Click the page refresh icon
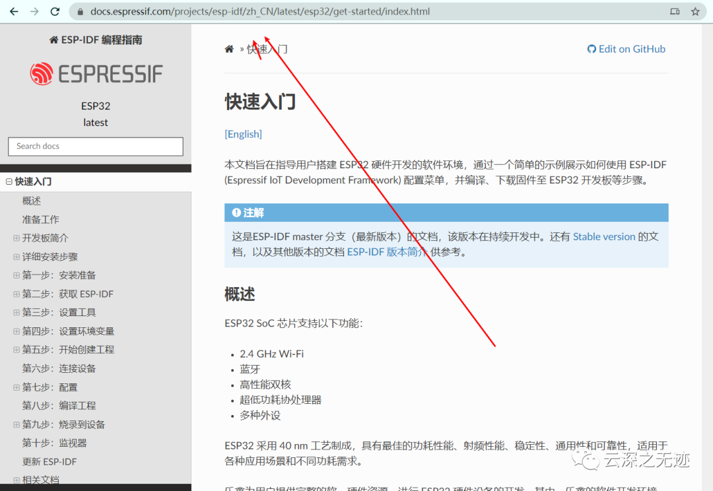 pos(55,11)
